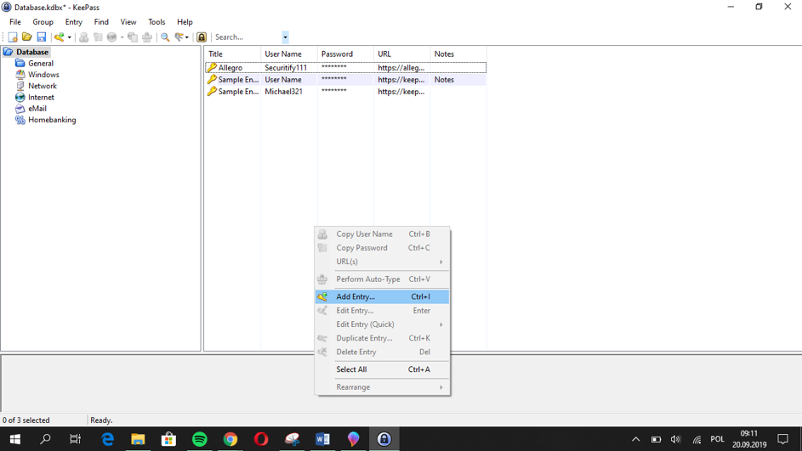This screenshot has width=802, height=451.
Task: Click Select All in the context menu
Action: coord(382,369)
